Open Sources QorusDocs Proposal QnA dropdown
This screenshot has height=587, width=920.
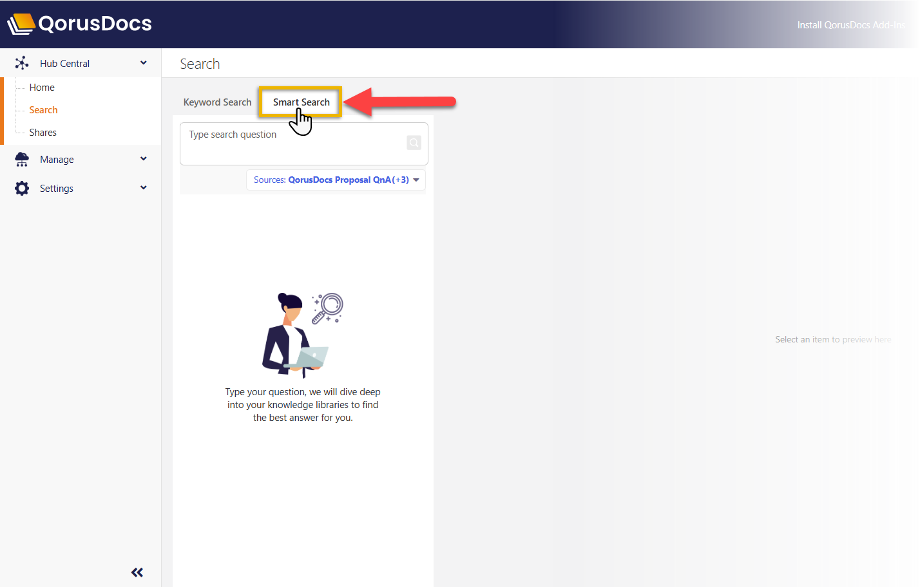click(336, 180)
